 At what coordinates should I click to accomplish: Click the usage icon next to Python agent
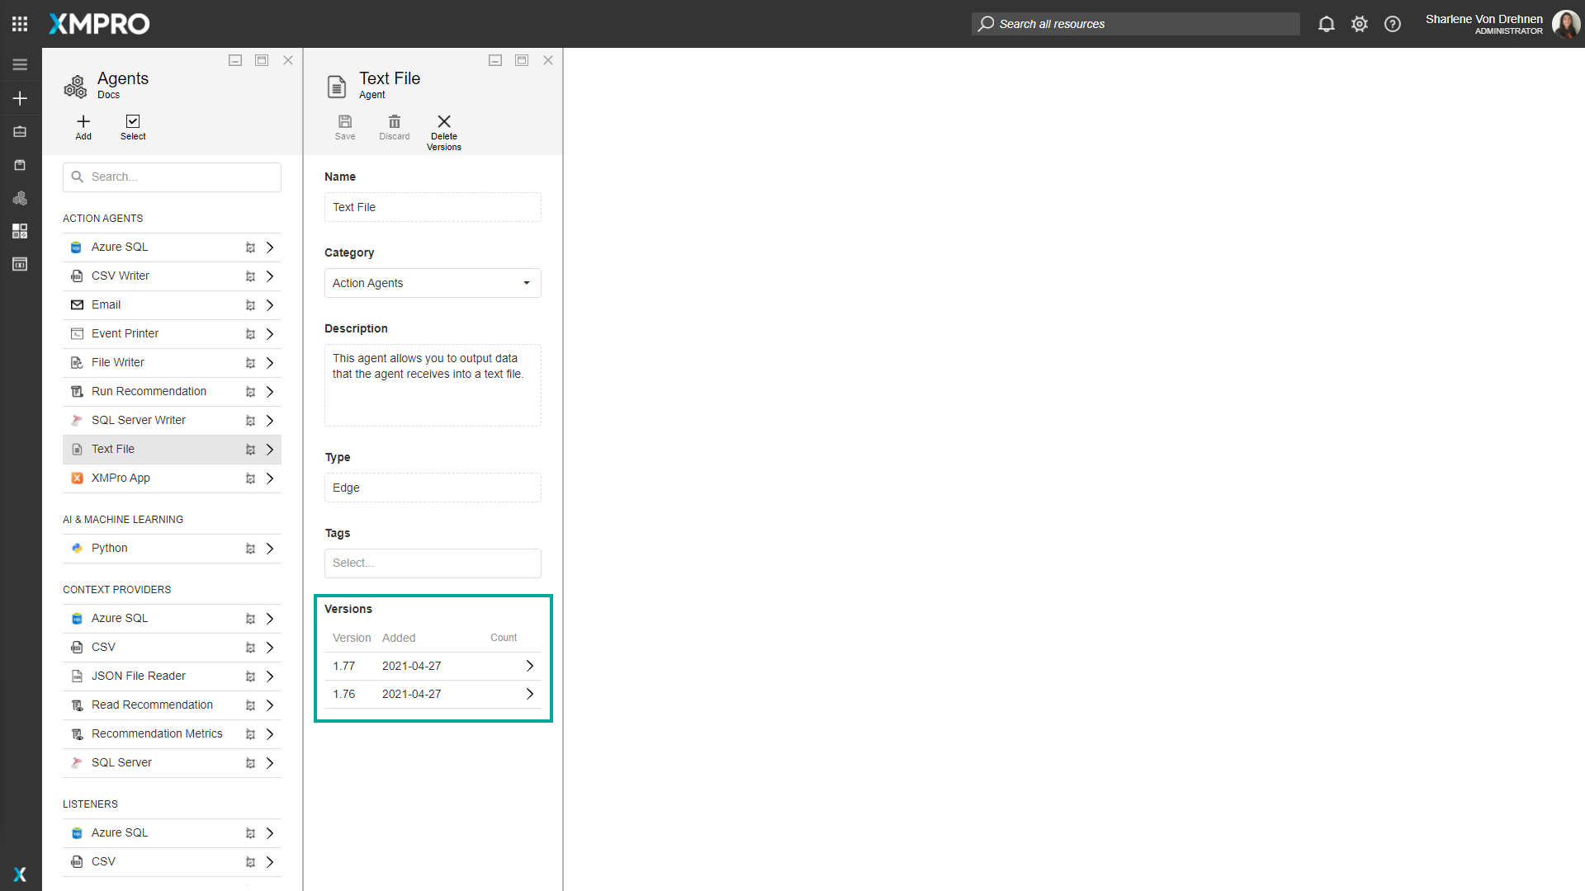pyautogui.click(x=250, y=548)
